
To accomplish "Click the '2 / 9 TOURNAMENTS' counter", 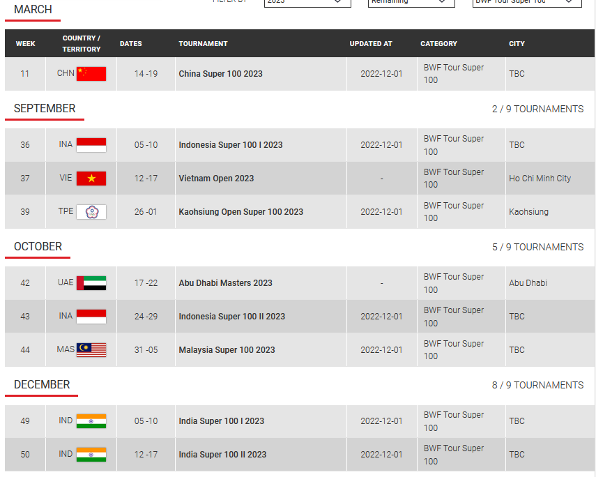I will click(x=537, y=109).
